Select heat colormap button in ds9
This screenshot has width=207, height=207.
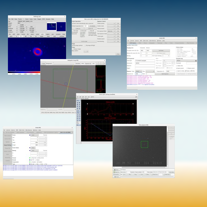pyautogui.click(x=48, y=36)
